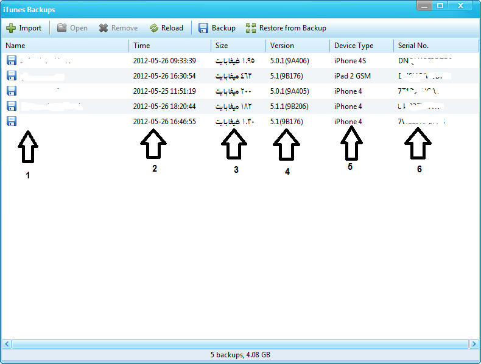The height and width of the screenshot is (364, 481).
Task: Sort backups by the Time column header
Action: tap(142, 46)
